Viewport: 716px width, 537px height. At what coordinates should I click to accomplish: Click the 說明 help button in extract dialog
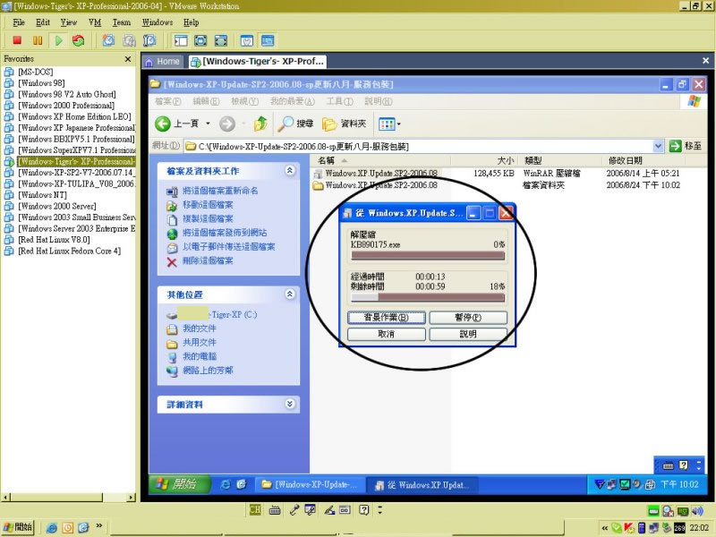(x=468, y=334)
